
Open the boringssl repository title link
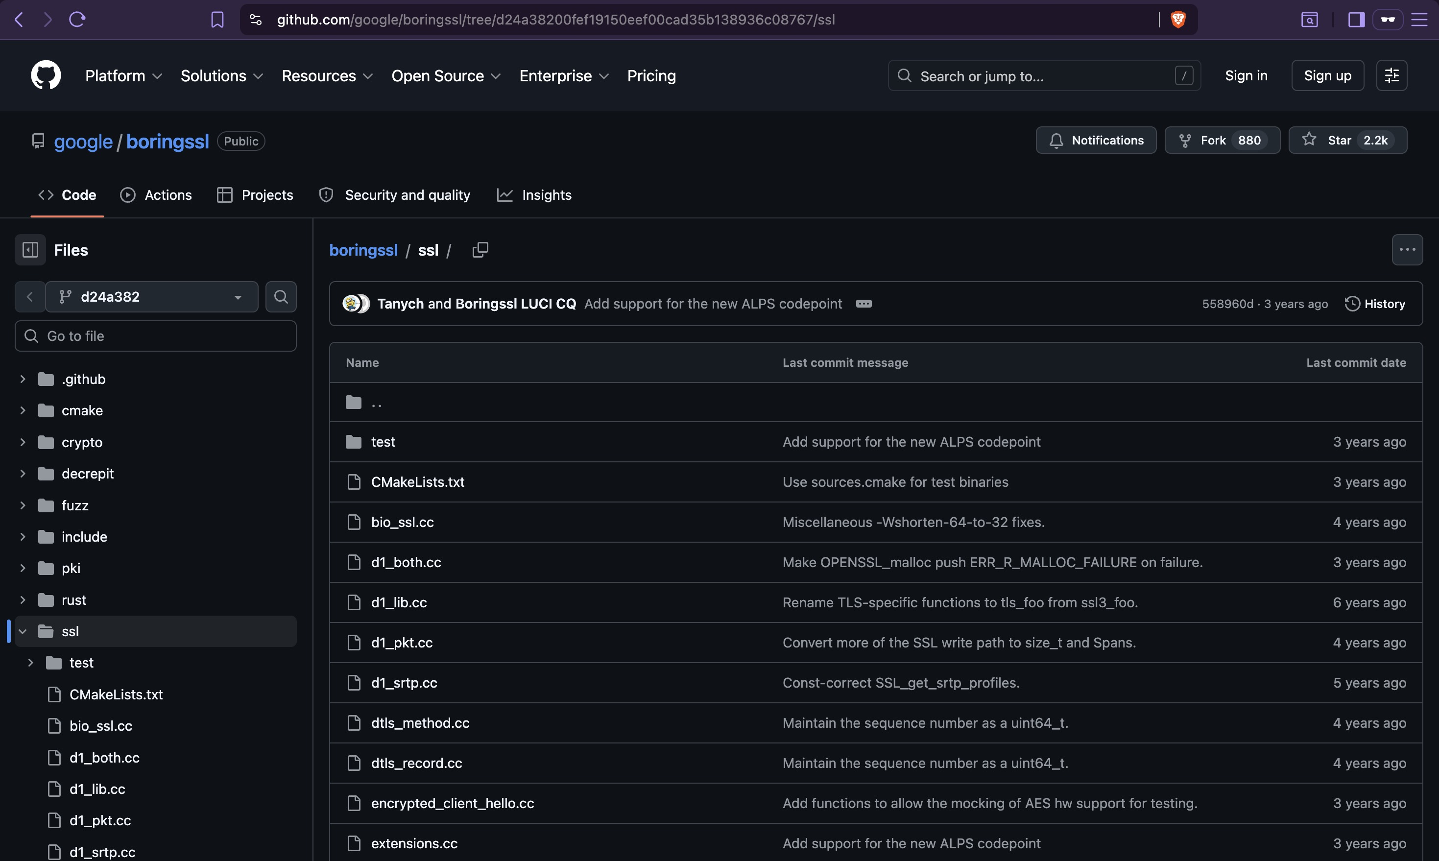point(167,142)
